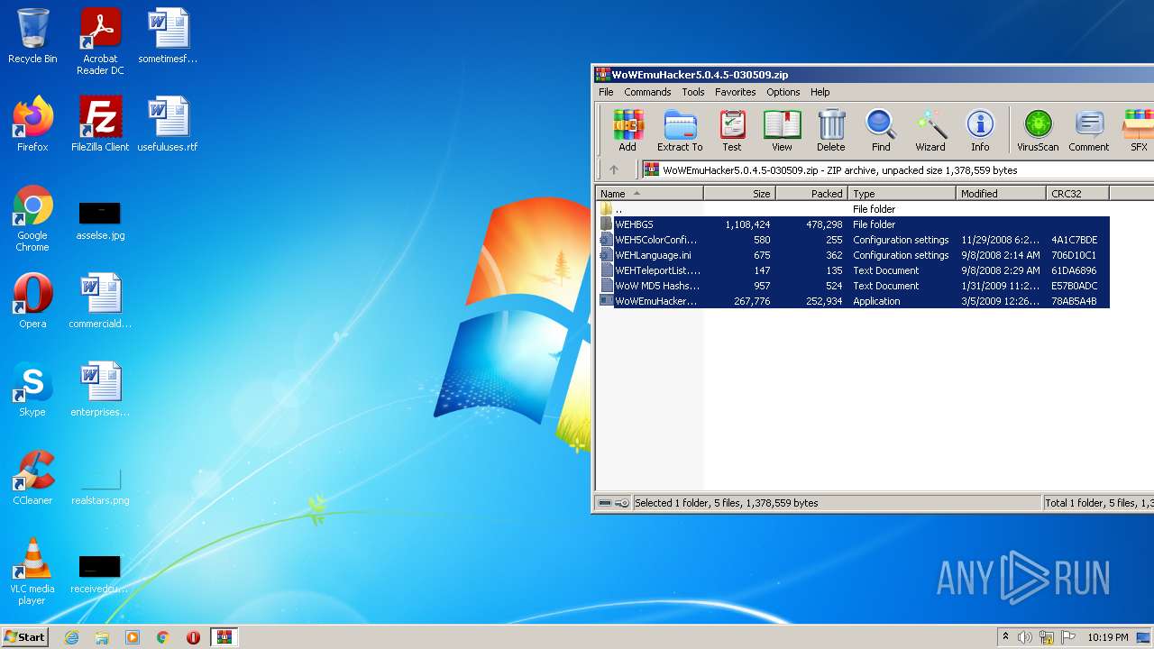Image resolution: width=1154 pixels, height=649 pixels.
Task: Select the WEH5ColorConfi... settings file row
Action: (x=854, y=240)
